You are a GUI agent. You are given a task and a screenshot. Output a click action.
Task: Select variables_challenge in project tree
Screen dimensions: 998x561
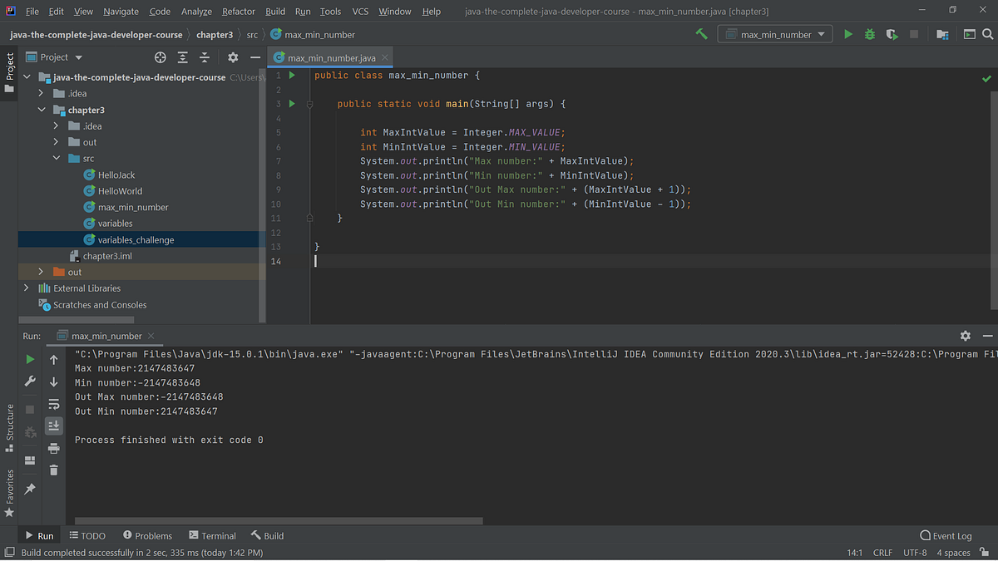136,240
